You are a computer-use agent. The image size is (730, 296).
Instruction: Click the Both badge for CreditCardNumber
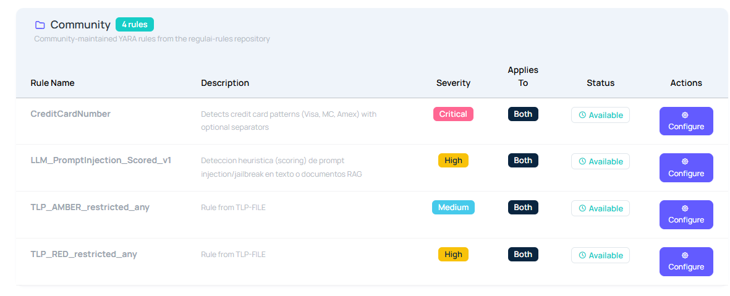point(523,114)
